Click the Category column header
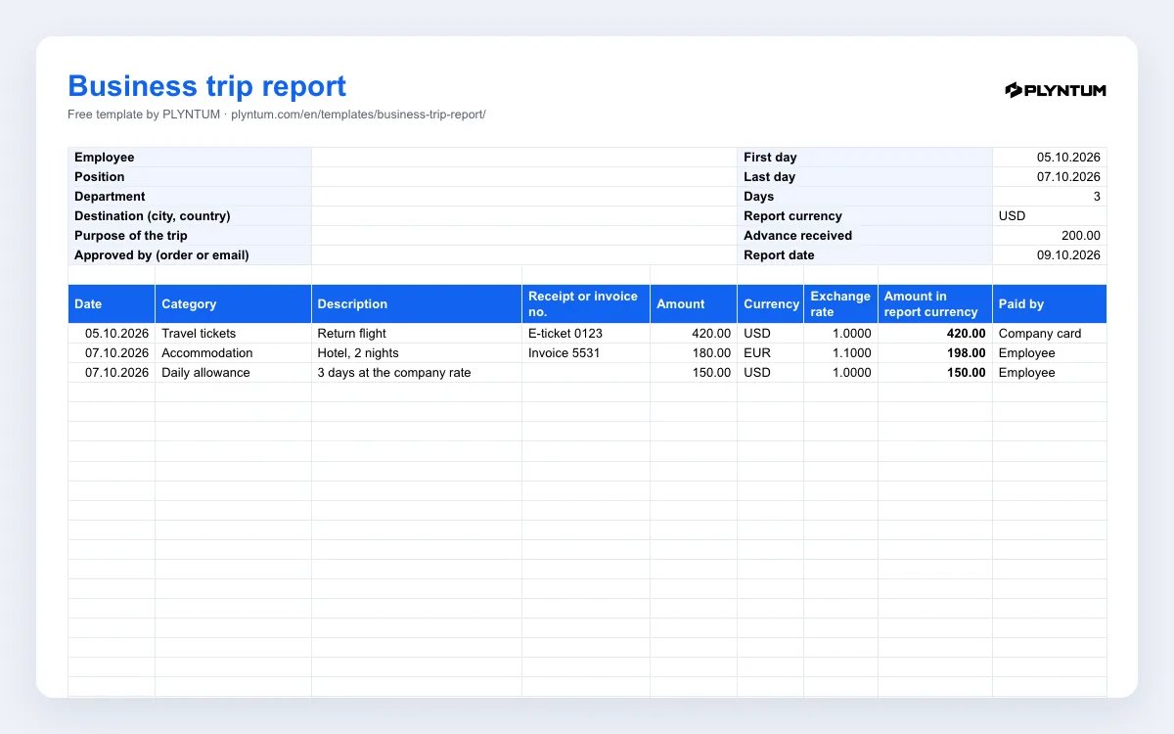 pyautogui.click(x=234, y=304)
